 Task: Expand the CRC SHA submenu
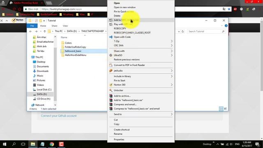[141, 46]
